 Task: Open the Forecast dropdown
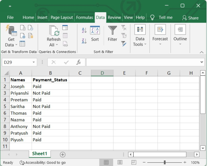click(x=160, y=35)
